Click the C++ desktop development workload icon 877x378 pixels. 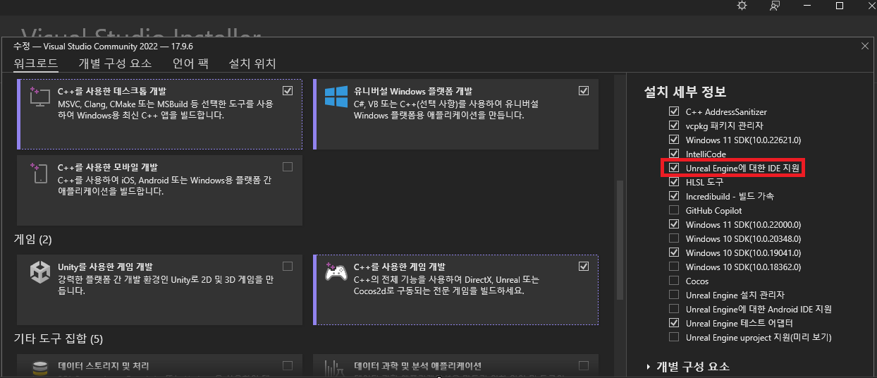pyautogui.click(x=39, y=97)
